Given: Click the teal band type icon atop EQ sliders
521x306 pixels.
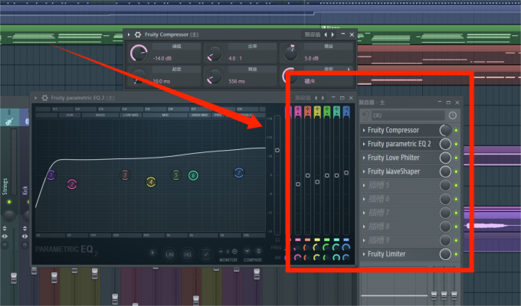Looking at the screenshot, I should click(336, 112).
